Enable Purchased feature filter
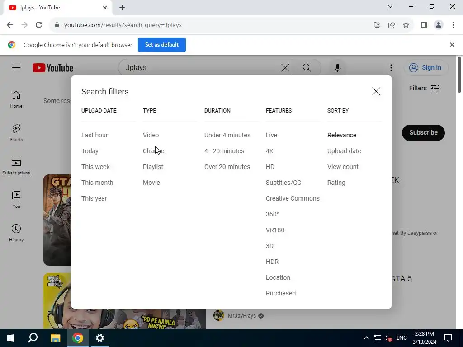 pyautogui.click(x=280, y=293)
